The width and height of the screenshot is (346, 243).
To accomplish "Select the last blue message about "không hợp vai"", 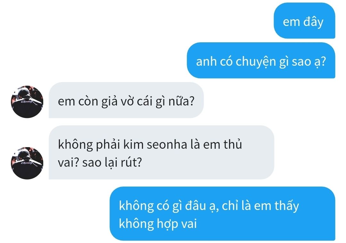I will click(x=222, y=214).
